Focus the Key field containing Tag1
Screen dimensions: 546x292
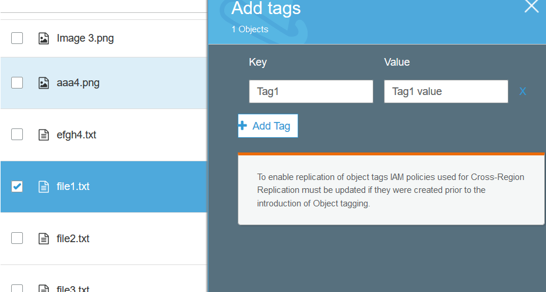(x=311, y=91)
